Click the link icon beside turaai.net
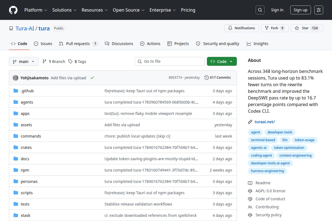Image resolution: width=332 pixels, height=221 pixels. click(250, 122)
